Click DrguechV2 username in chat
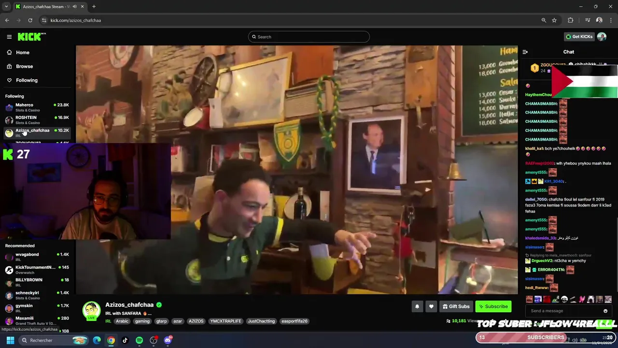The image size is (618, 348). click(542, 261)
